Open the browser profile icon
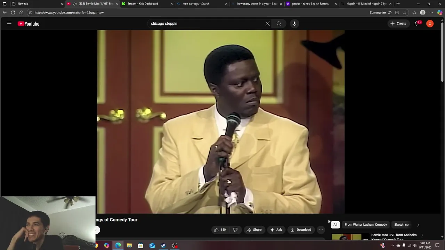The height and width of the screenshot is (250, 445). pyautogui.click(x=423, y=12)
